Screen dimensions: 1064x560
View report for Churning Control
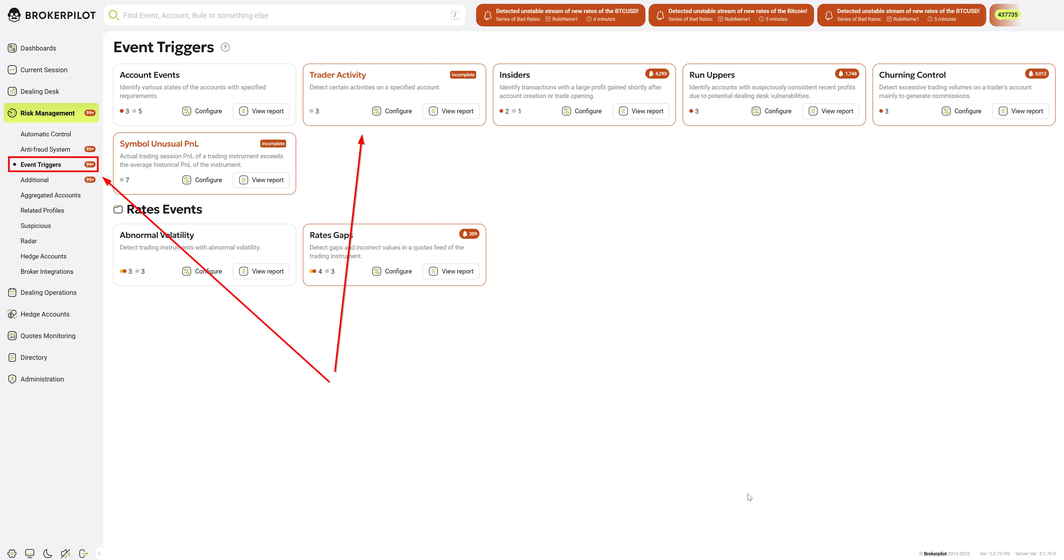pos(1021,111)
